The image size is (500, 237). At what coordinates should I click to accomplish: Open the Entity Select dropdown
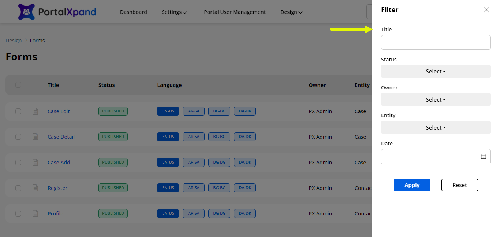436,128
